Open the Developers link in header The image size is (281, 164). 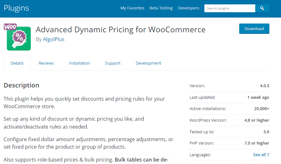click(x=188, y=8)
